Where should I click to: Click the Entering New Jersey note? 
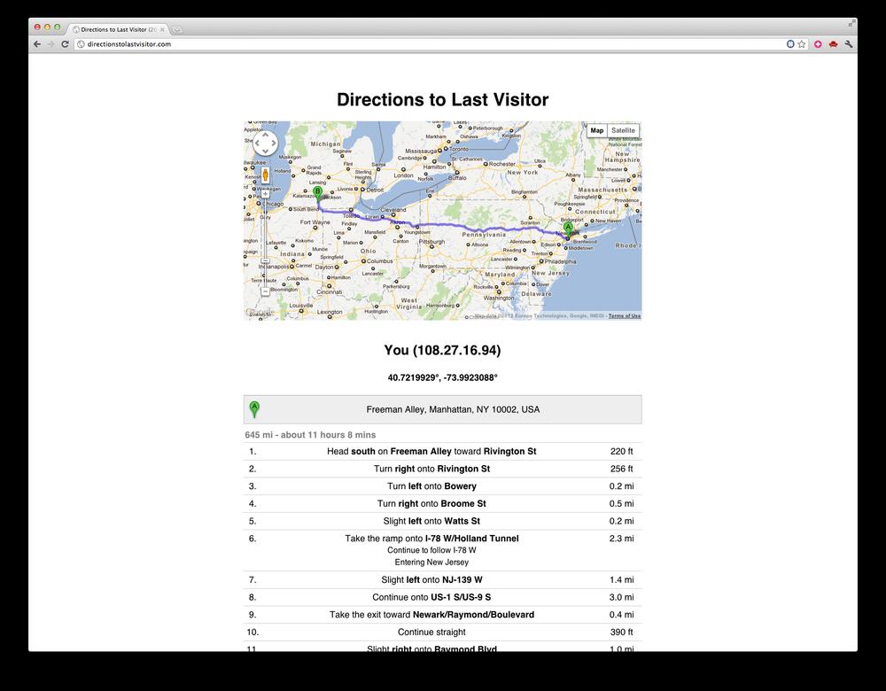click(431, 563)
